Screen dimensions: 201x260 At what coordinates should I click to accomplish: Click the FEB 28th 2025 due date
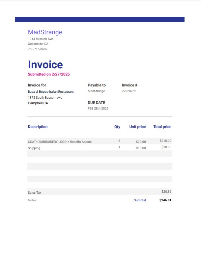pos(98,109)
